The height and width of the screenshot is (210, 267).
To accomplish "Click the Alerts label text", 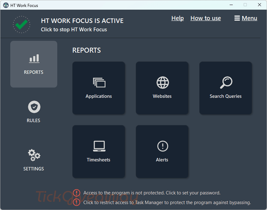I will tap(162, 160).
